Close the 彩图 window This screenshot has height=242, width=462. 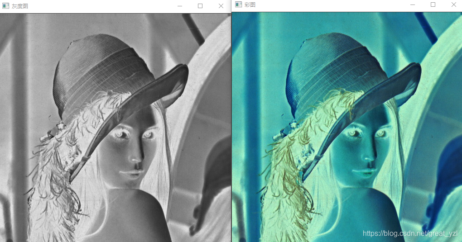(454, 5)
